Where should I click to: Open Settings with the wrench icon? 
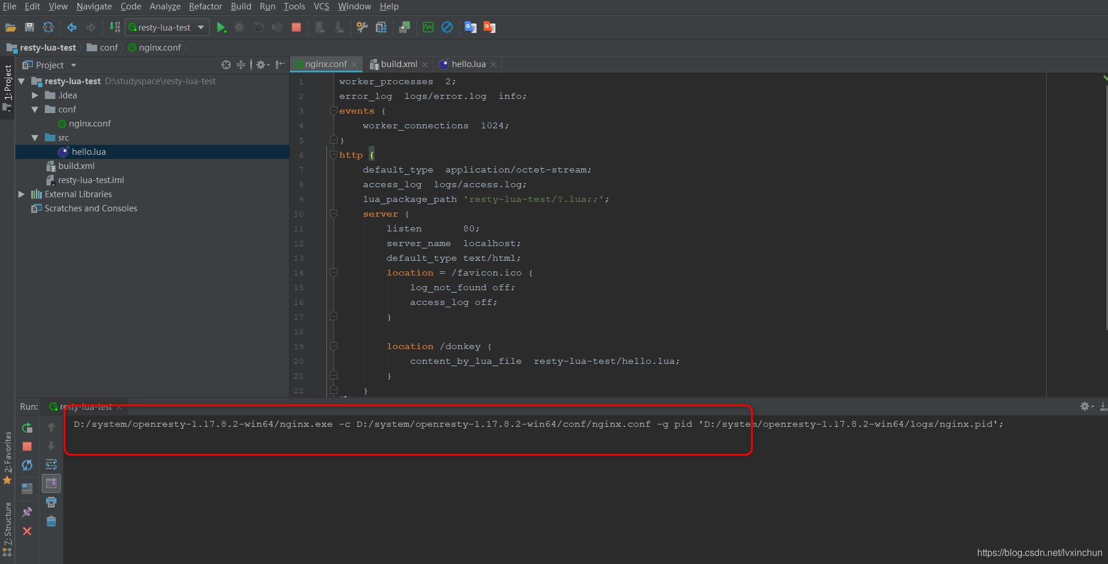(x=362, y=27)
